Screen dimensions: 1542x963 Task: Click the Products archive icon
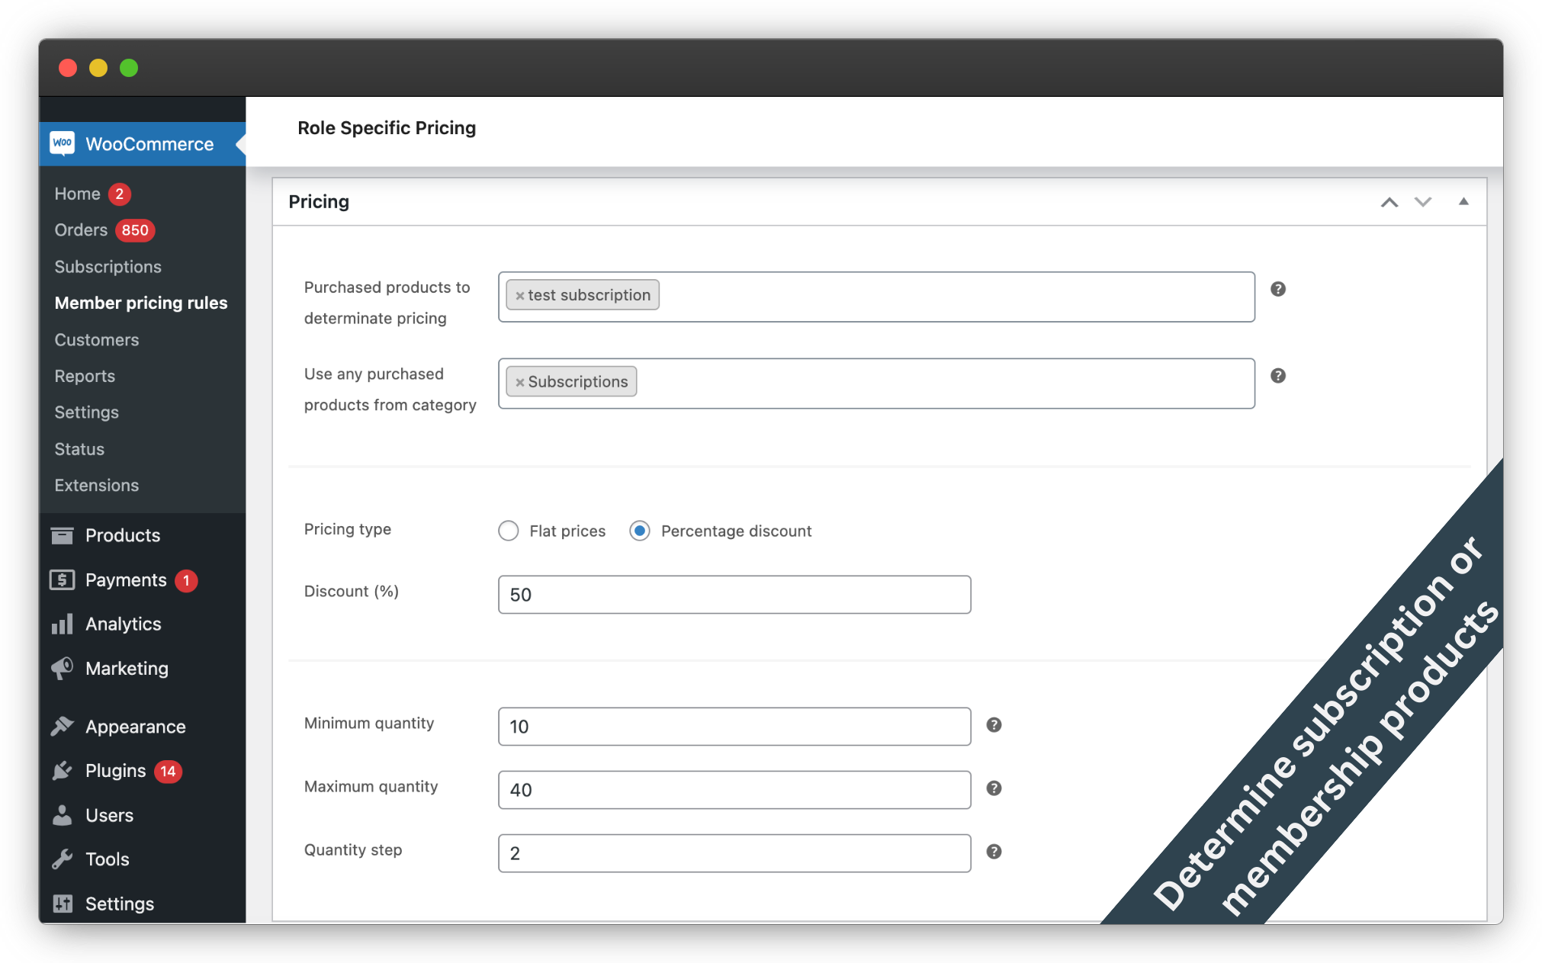coord(63,535)
